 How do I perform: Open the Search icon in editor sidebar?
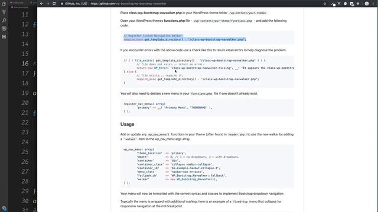(x=4, y=20)
